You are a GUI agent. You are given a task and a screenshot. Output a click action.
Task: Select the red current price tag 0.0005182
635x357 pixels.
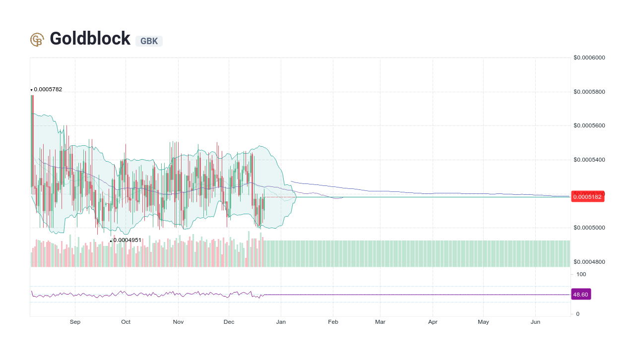587,196
